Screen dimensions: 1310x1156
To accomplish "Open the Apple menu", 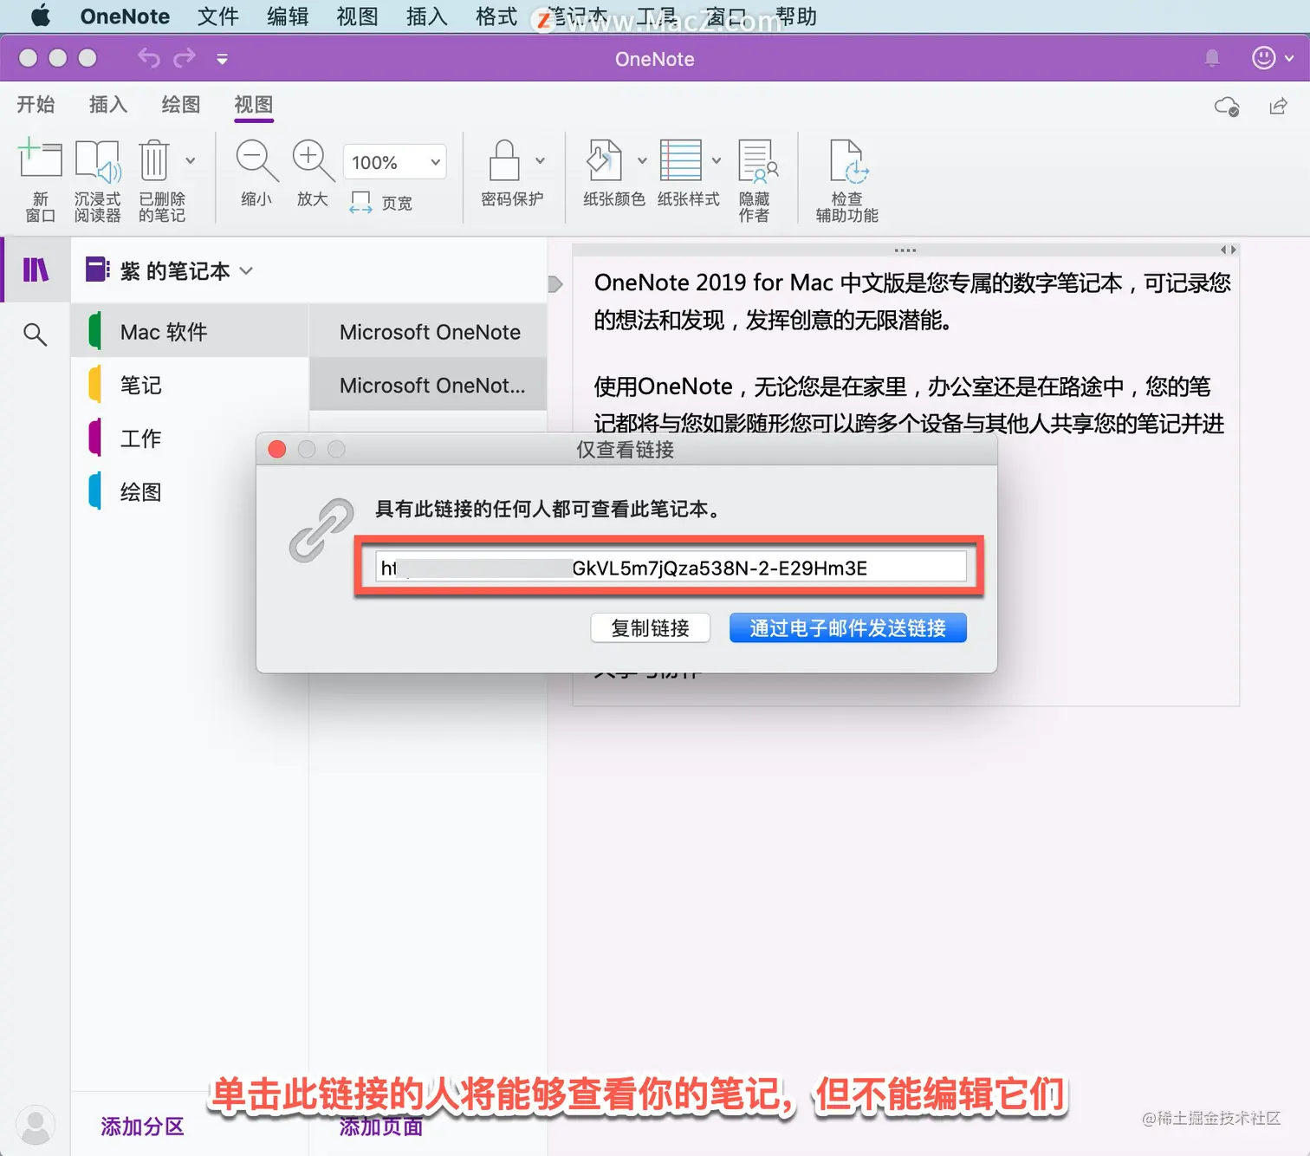I will click(41, 16).
